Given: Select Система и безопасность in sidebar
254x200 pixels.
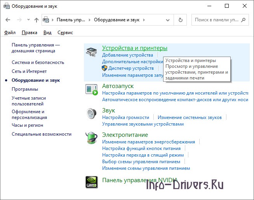Looking at the screenshot, I should pos(38,62).
